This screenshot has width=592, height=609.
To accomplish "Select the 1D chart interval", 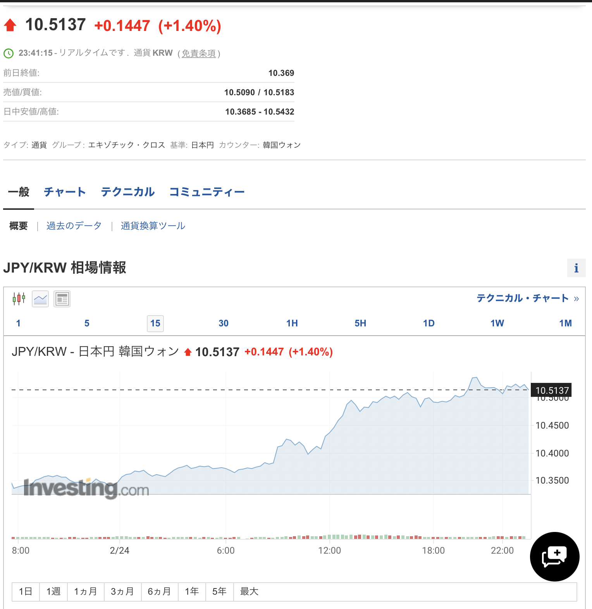I will pyautogui.click(x=429, y=323).
